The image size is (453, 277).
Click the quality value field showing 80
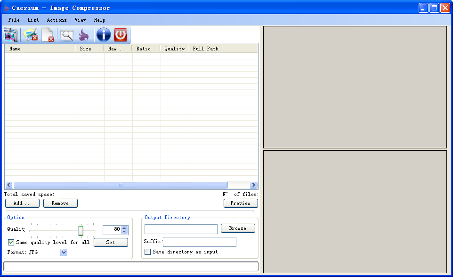(112, 230)
